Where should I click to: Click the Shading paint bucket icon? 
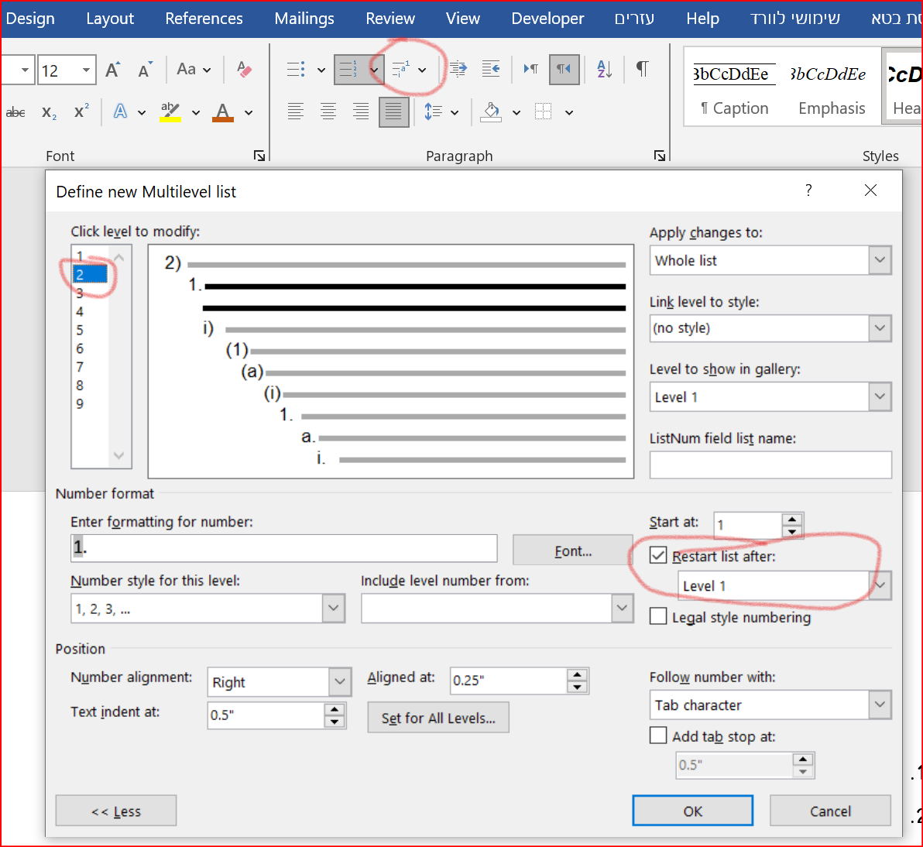(x=491, y=112)
